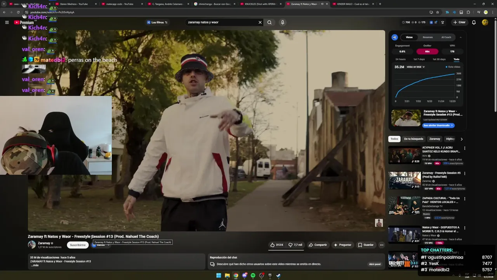The width and height of the screenshot is (497, 280).
Task: Select the Zaramay filter chip
Action: (434, 139)
